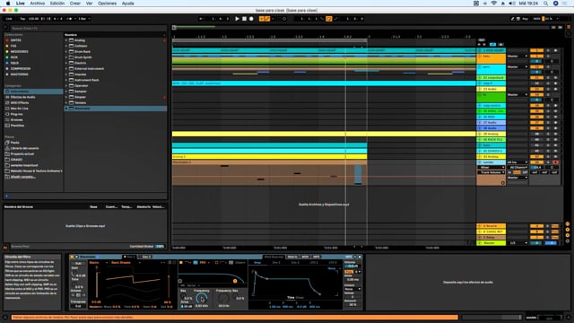
Task: Hide the browser with its show/hide triangle
Action: tap(5, 27)
